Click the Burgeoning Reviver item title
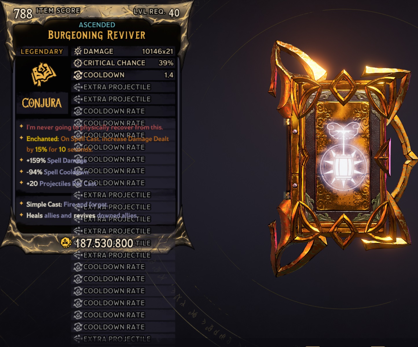The height and width of the screenshot is (347, 418). (x=97, y=35)
